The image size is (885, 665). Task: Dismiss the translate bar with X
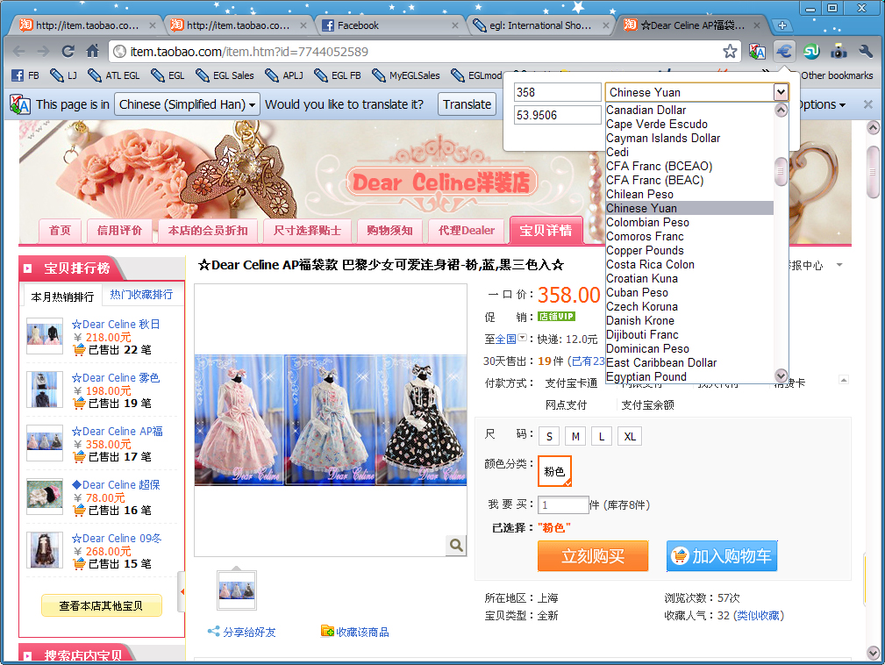[x=868, y=104]
